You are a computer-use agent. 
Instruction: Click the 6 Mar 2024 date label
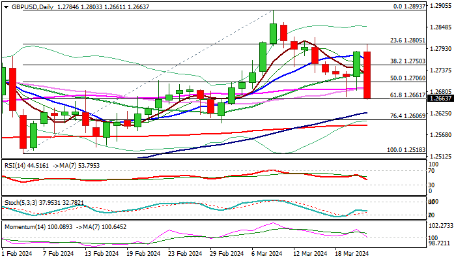(266, 253)
